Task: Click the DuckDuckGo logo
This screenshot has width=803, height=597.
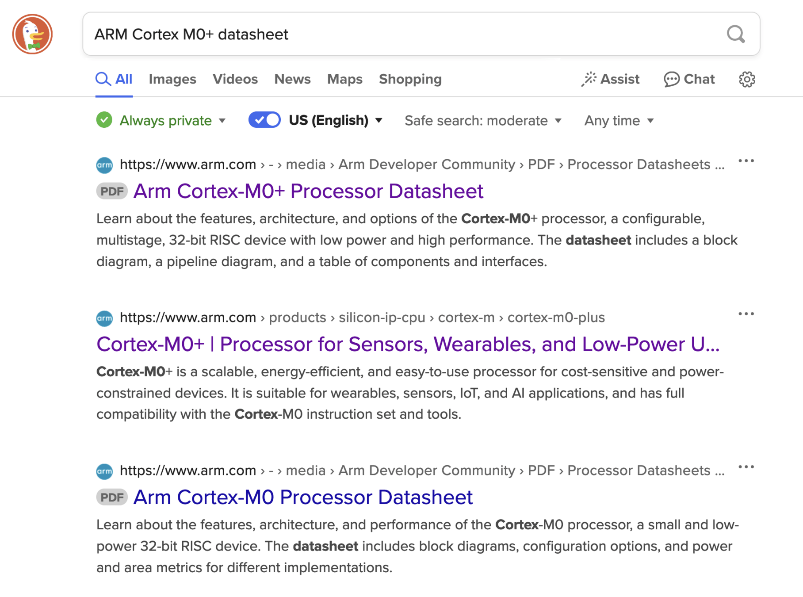Action: [x=32, y=34]
